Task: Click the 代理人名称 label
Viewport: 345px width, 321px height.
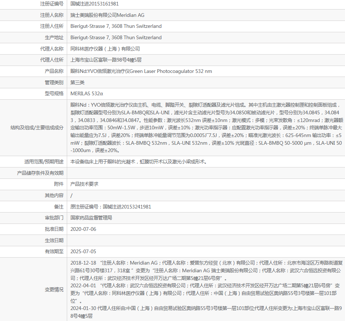Action: coord(52,49)
